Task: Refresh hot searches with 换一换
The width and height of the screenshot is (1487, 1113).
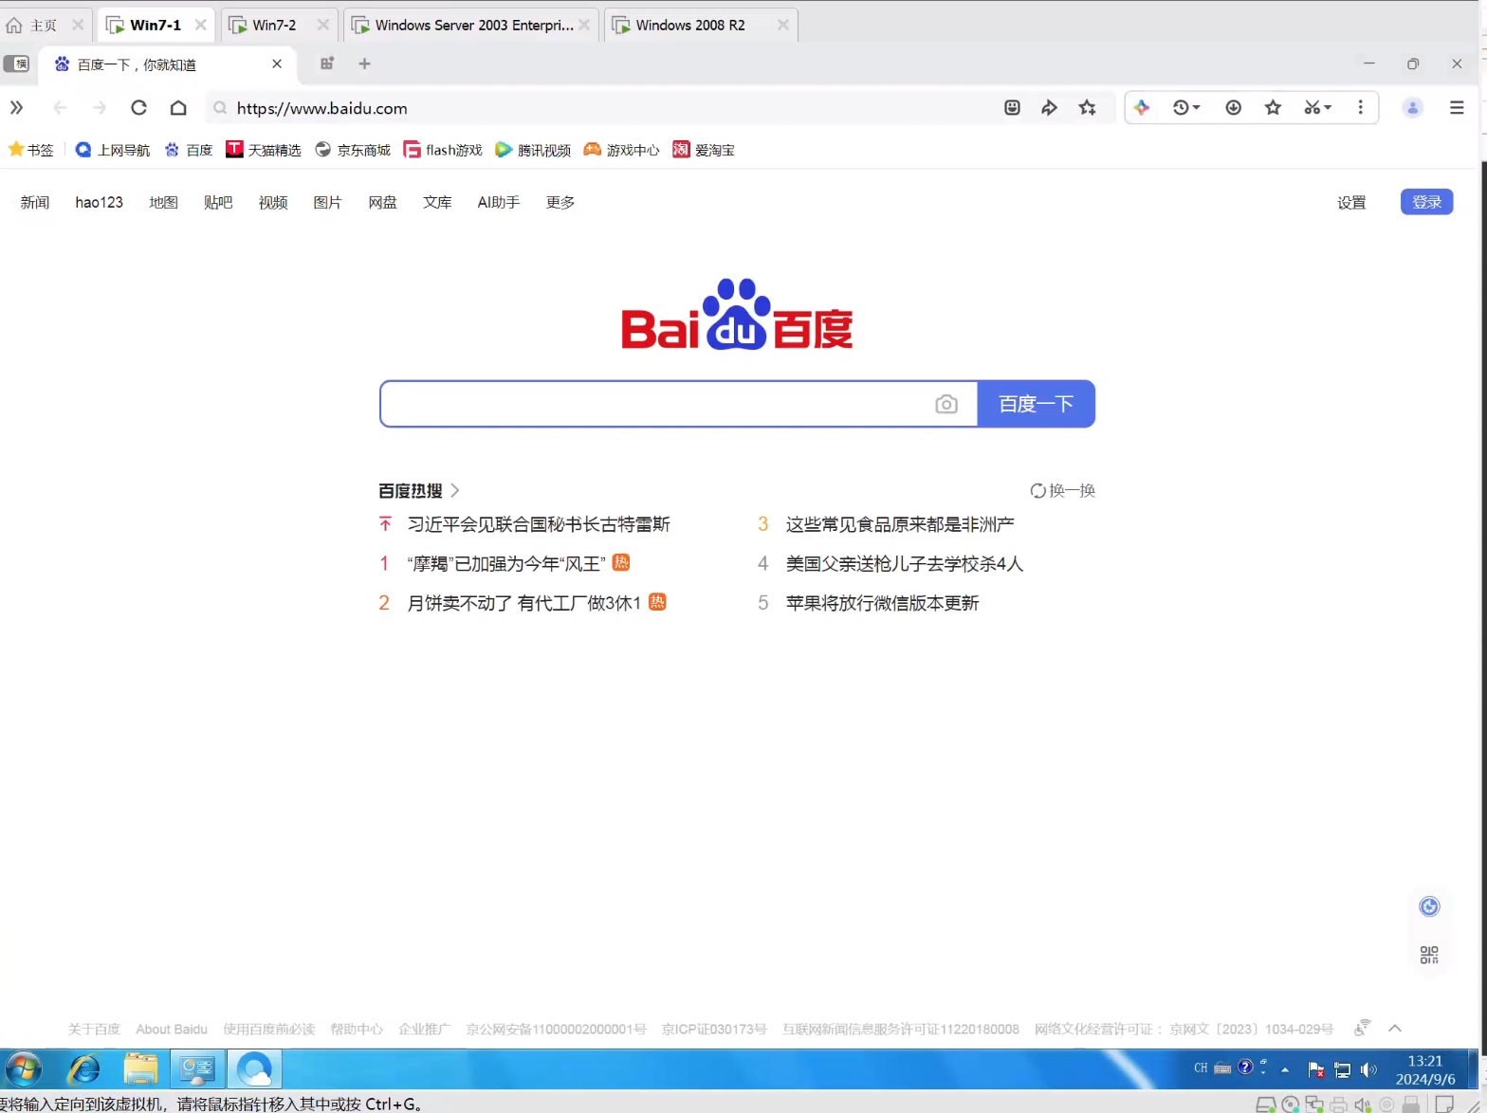Action: coord(1063,490)
